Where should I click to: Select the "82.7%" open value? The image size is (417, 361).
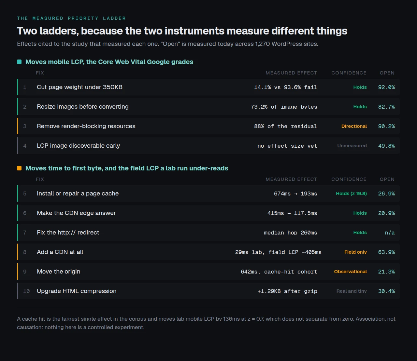coord(386,107)
